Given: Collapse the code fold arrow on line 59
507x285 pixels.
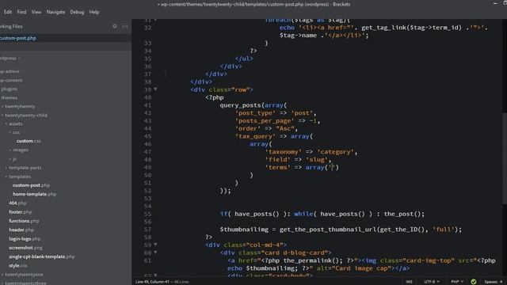Looking at the screenshot, I should 155,245.
